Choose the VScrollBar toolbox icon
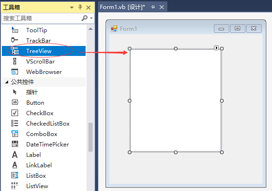 (15, 61)
